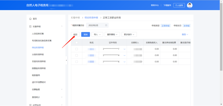The height and width of the screenshot is (106, 223).
Task: Click the 本期收入 column header
Action: point(135,43)
